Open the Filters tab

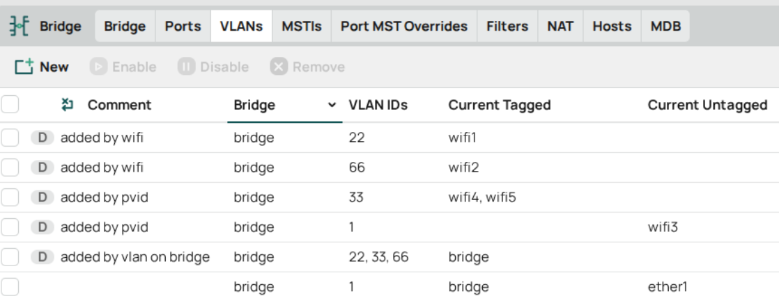click(x=507, y=26)
